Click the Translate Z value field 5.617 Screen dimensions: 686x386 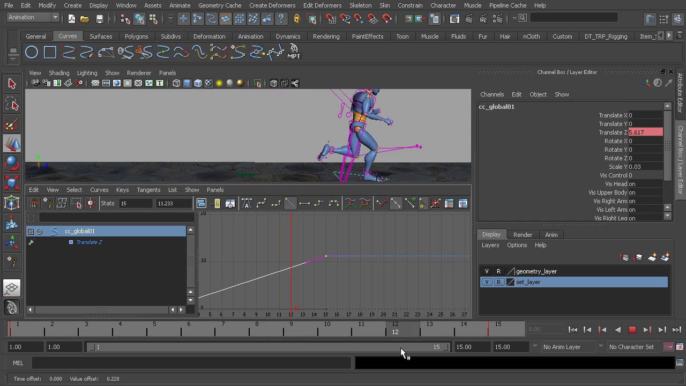click(645, 132)
